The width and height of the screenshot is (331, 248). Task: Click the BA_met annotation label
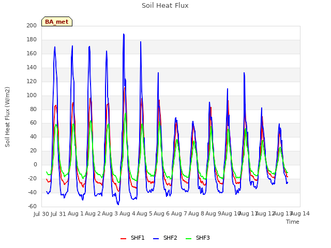(x=57, y=22)
